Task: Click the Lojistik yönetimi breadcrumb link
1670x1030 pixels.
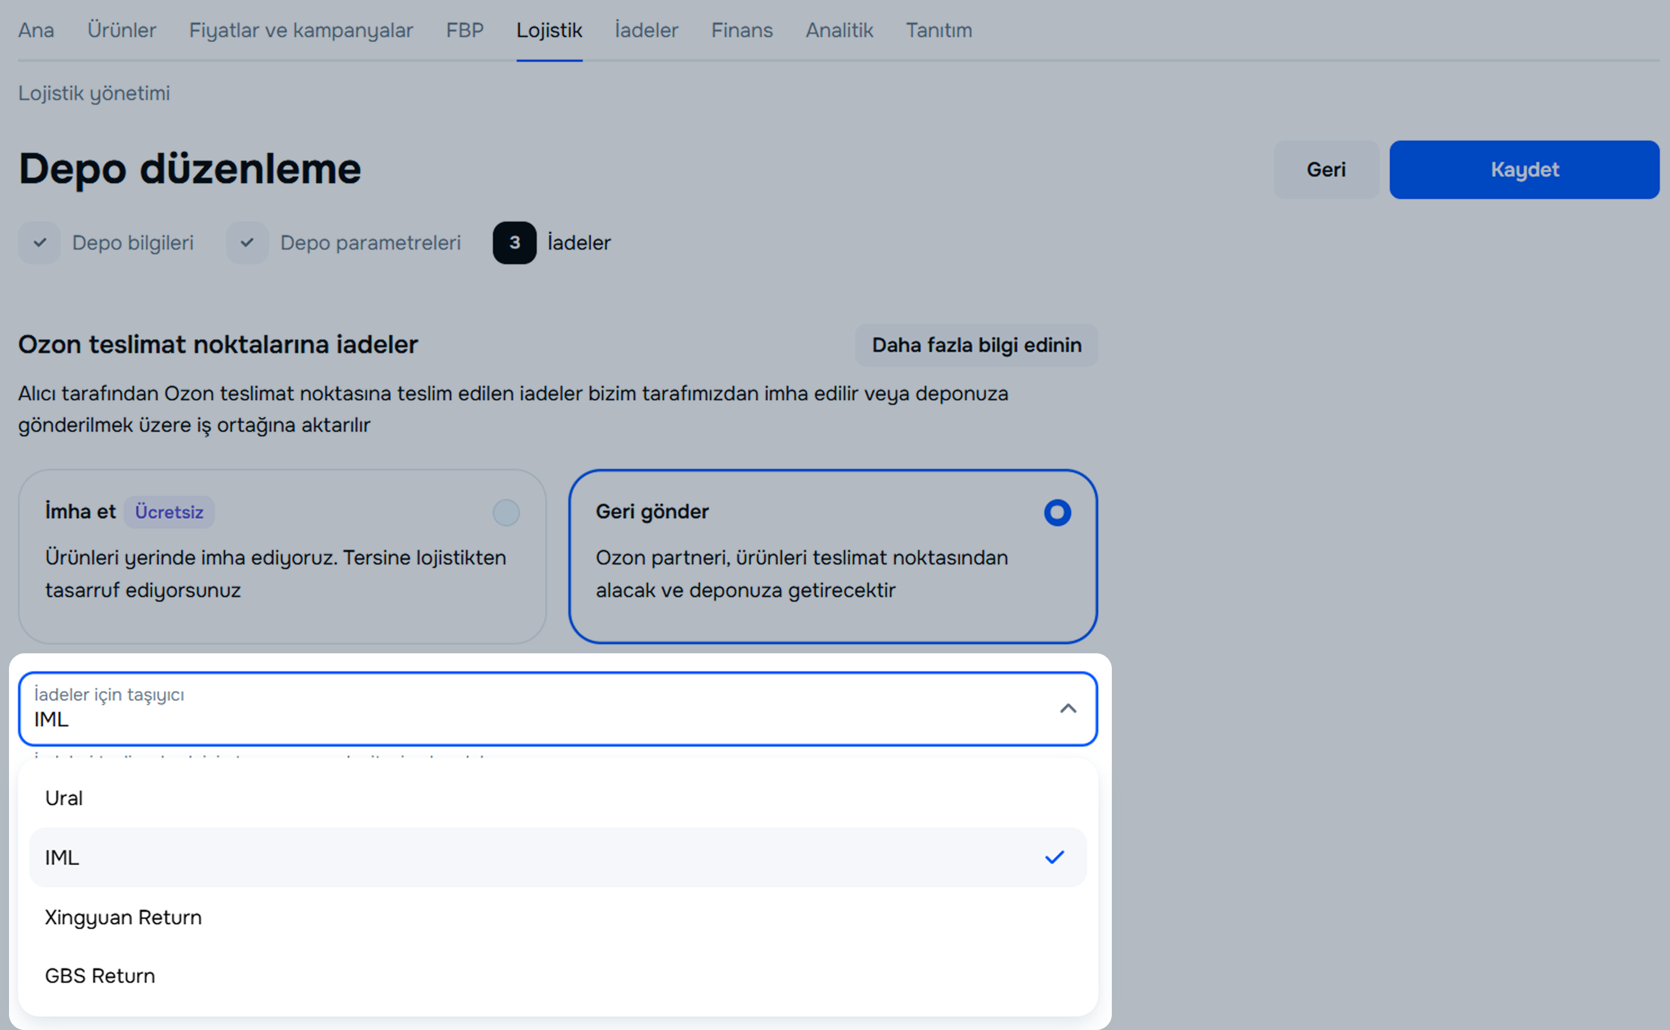Action: [x=94, y=93]
